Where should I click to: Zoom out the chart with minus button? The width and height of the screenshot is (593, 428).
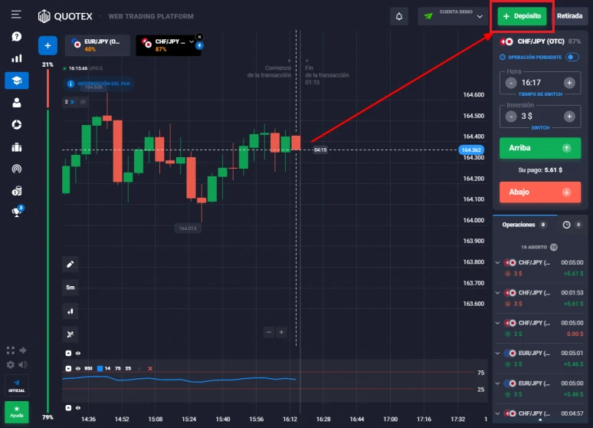269,332
